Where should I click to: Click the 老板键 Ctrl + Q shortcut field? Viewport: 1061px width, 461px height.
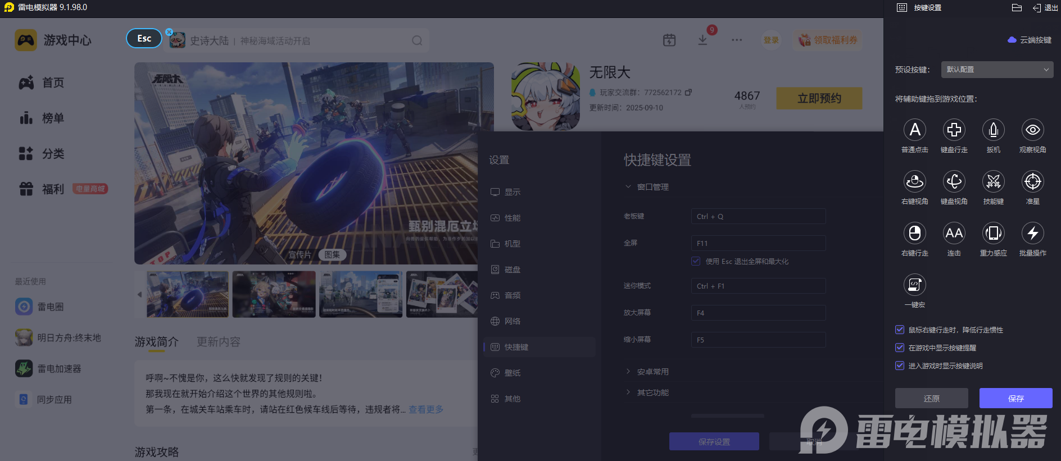759,216
